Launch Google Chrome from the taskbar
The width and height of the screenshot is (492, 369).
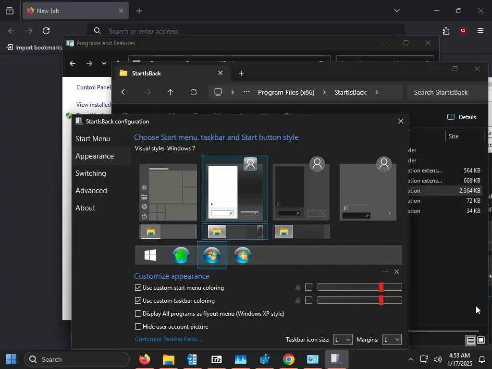click(x=289, y=359)
